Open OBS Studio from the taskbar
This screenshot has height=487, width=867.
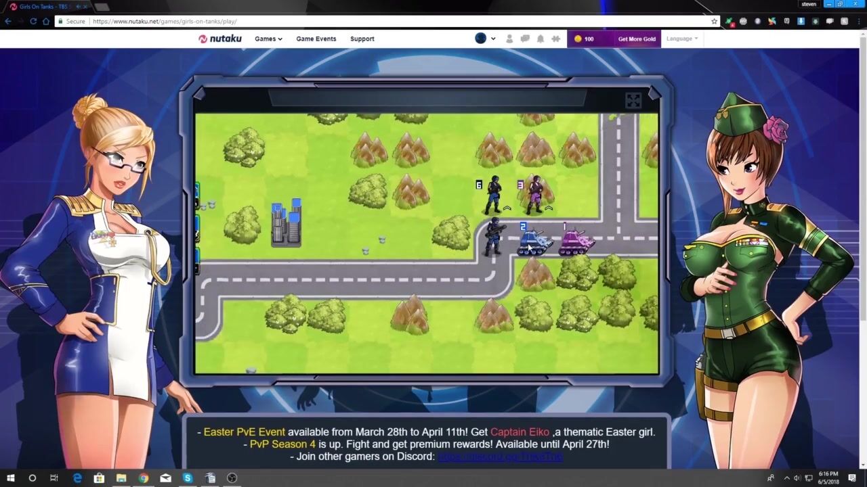[x=232, y=478]
